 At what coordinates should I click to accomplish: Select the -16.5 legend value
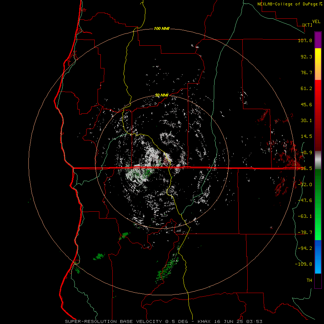click(x=305, y=168)
